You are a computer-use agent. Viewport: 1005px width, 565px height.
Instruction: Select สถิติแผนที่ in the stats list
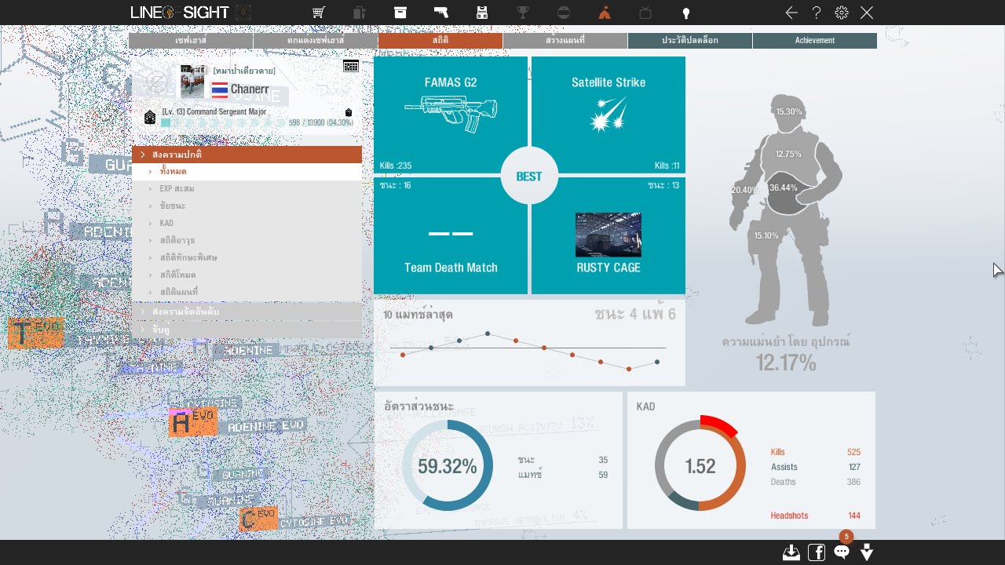247,293
